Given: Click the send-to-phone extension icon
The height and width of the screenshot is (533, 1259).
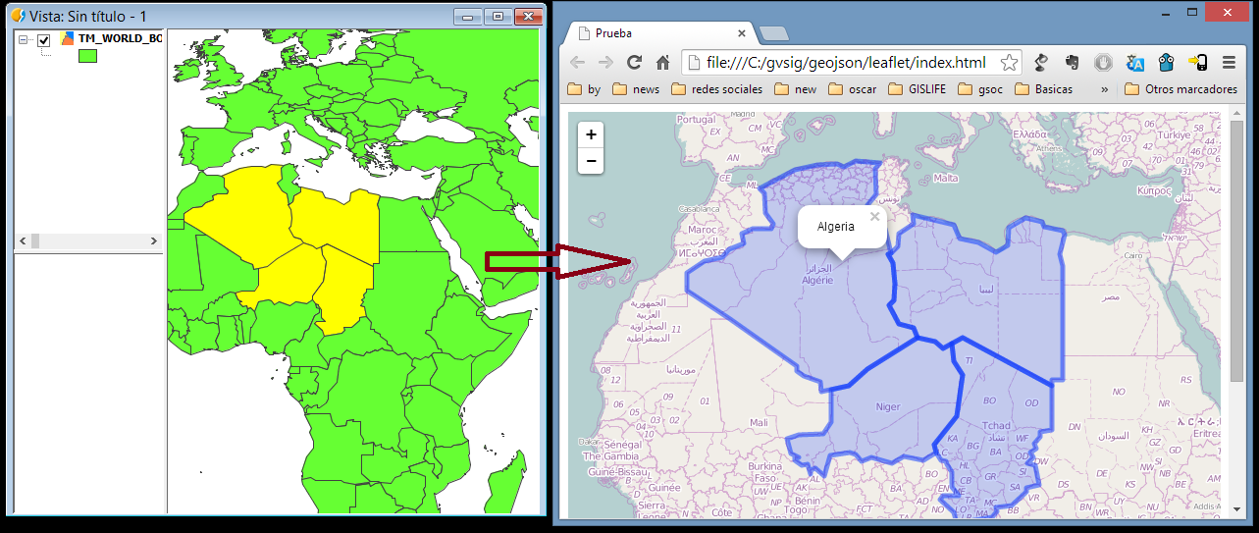Looking at the screenshot, I should tap(1197, 63).
